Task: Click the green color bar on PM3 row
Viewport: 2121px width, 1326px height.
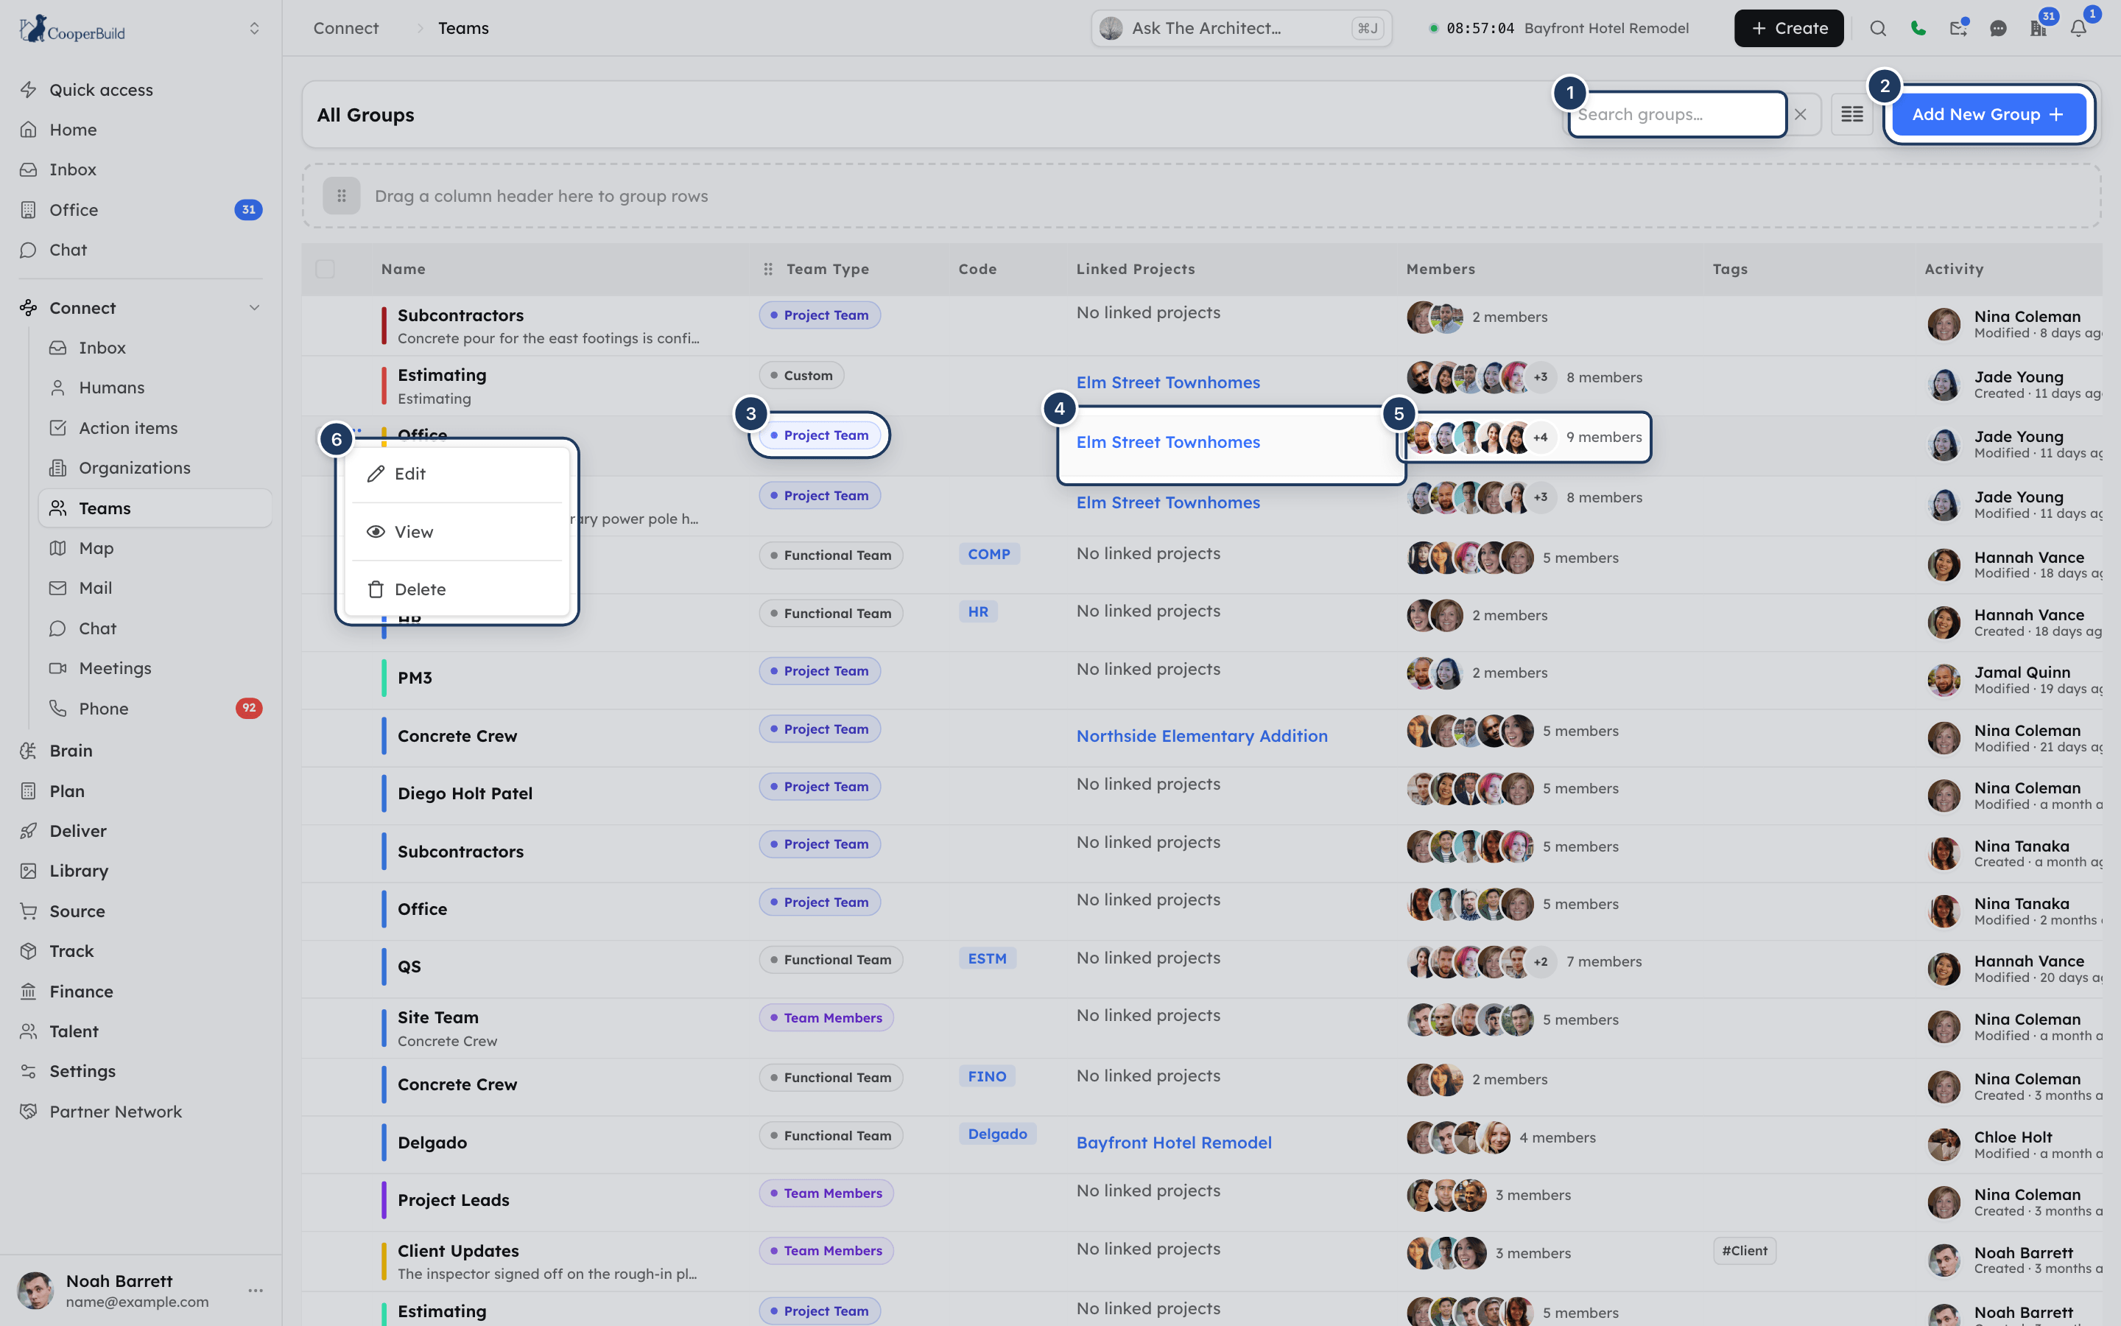Action: 384,677
